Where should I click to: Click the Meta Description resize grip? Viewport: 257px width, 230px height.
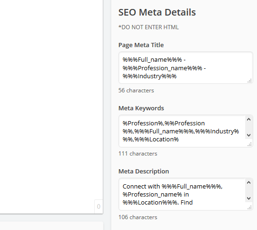249,207
